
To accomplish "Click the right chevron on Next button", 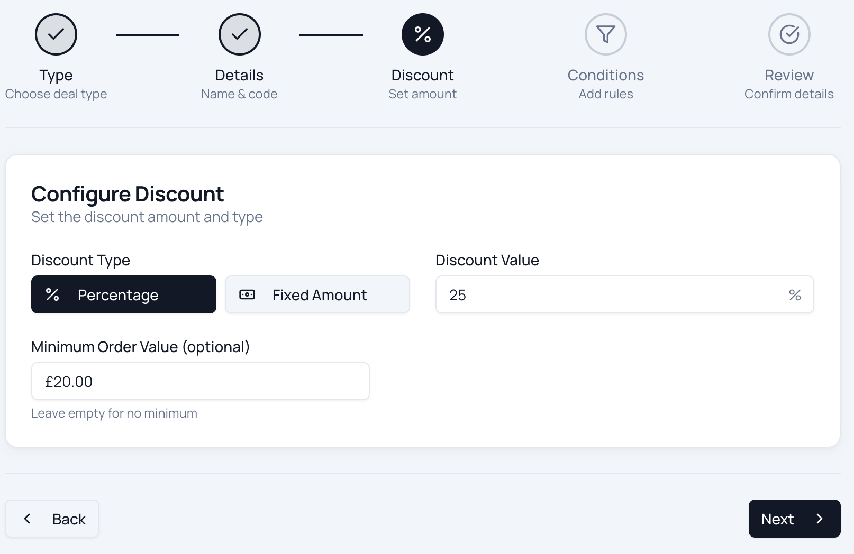I will [x=820, y=519].
